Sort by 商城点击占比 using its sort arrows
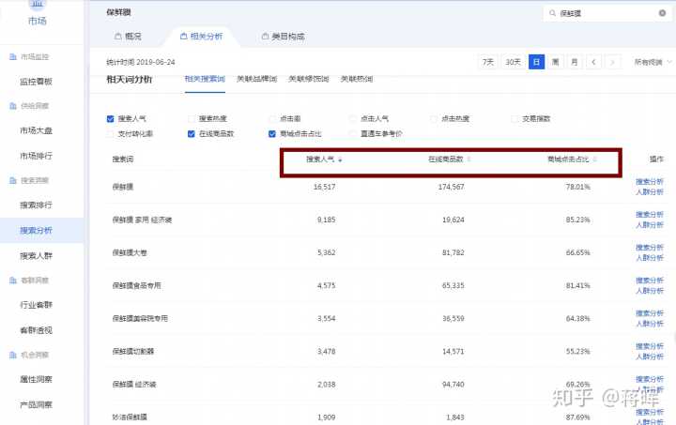676x425 pixels. coord(594,159)
